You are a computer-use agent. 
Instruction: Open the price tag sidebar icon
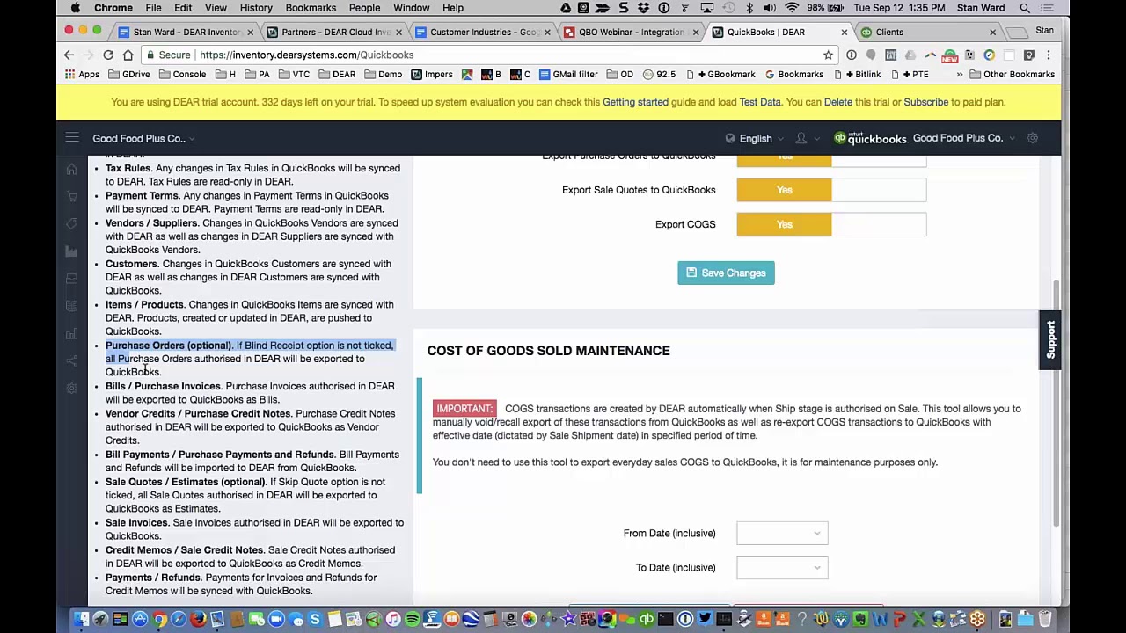click(x=72, y=224)
